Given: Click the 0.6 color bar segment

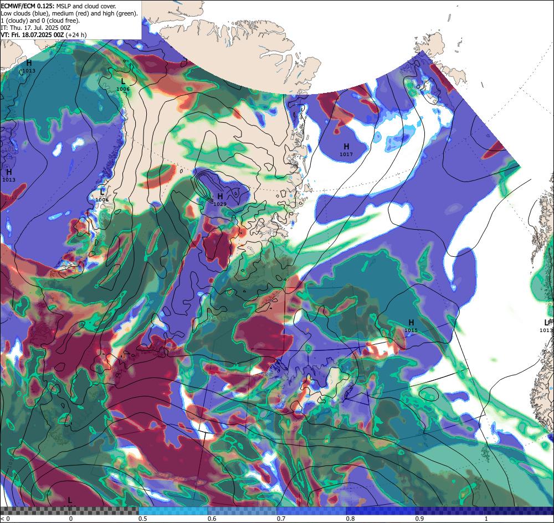Looking at the screenshot, I should click(243, 511).
